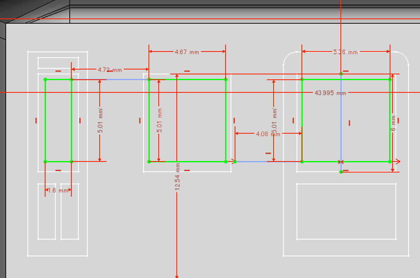This screenshot has width=420, height=278.
Task: Select the horizontal constraint glyph under the 4.08 mm dimension
Action: coord(268,153)
